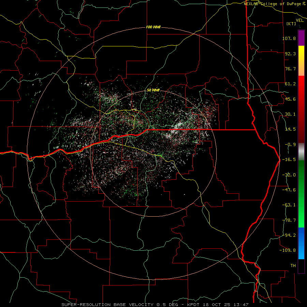Image resolution: width=307 pixels, height=307 pixels.
Task: Click the -32.0 velocity scale value
Action: pyautogui.click(x=289, y=175)
